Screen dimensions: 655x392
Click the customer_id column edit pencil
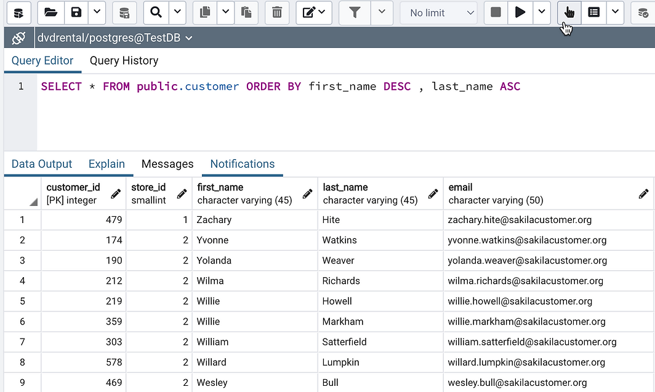click(116, 194)
